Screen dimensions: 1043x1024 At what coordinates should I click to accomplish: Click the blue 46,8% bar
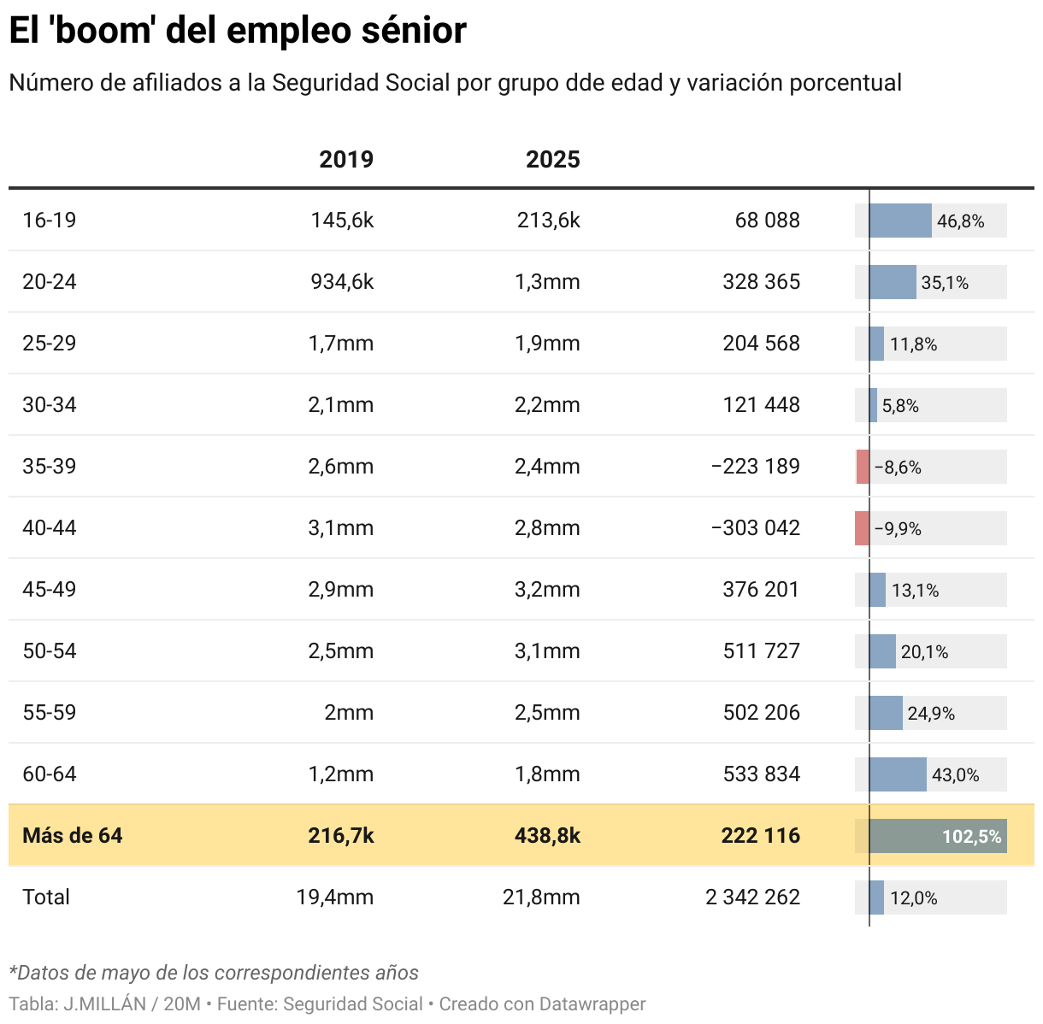pos(900,221)
